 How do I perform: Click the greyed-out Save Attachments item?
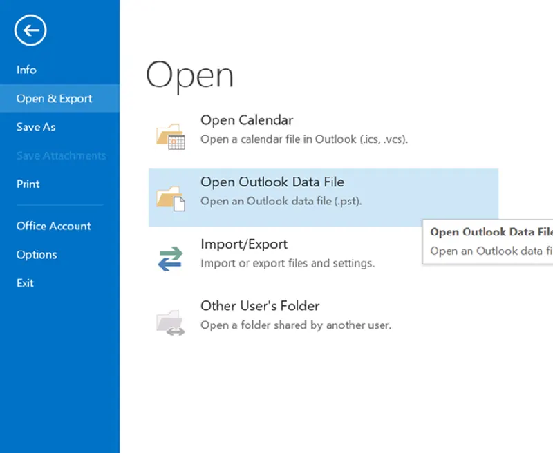pyautogui.click(x=61, y=156)
